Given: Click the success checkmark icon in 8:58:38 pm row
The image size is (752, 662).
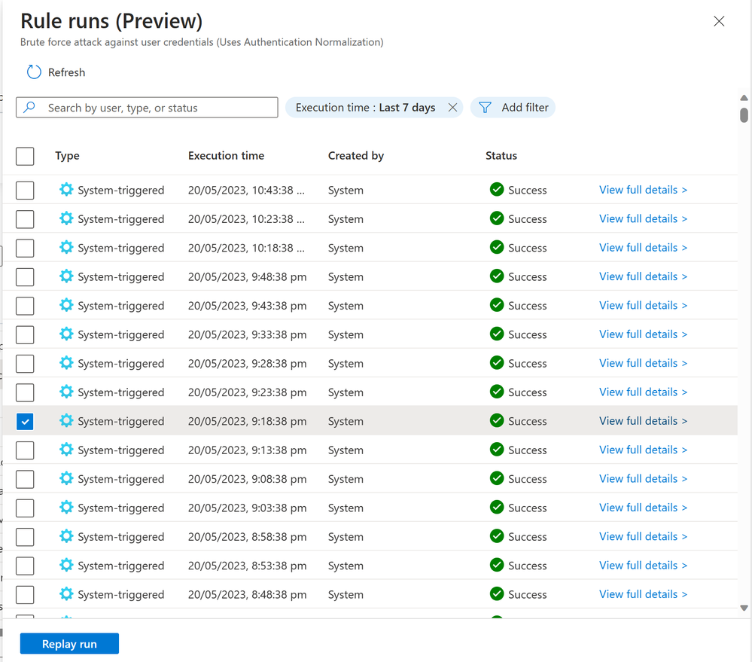Looking at the screenshot, I should [x=497, y=536].
